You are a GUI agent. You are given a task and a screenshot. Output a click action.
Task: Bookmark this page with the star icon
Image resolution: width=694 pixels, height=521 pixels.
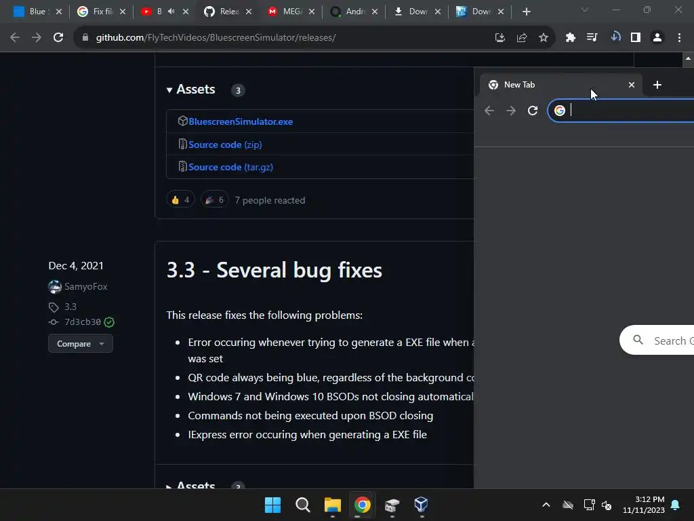543,38
